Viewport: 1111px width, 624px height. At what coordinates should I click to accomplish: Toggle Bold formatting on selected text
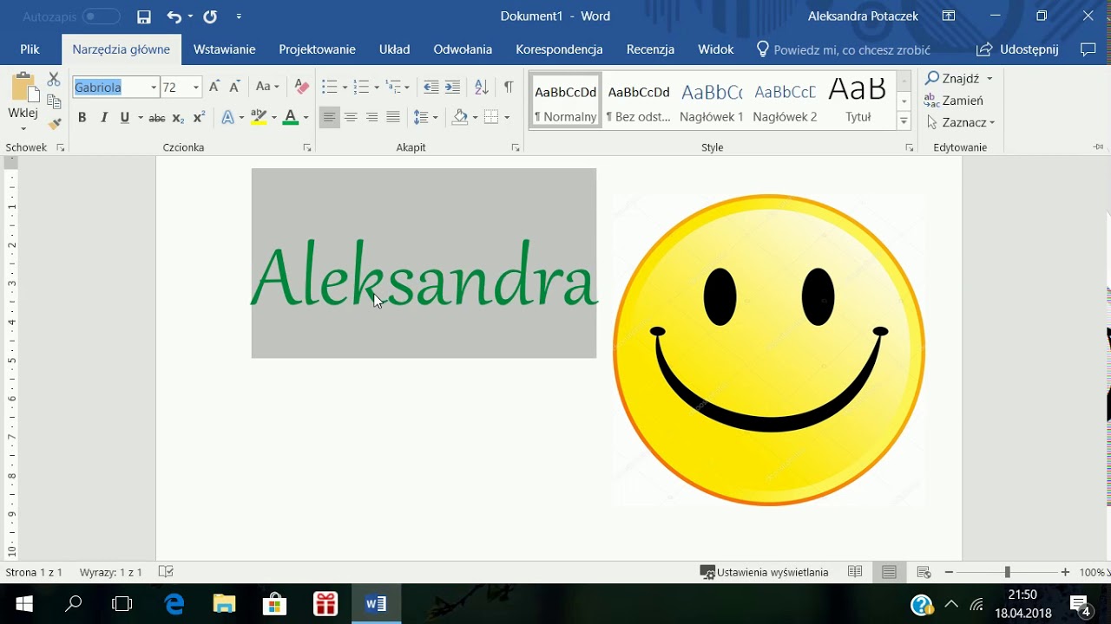(82, 118)
